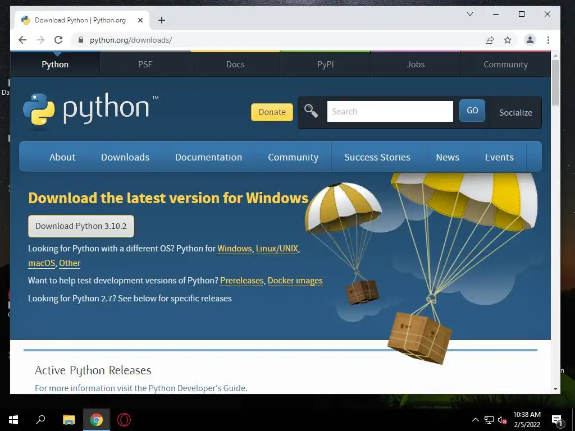
Task: Launch Opera from the taskbar
Action: click(124, 420)
